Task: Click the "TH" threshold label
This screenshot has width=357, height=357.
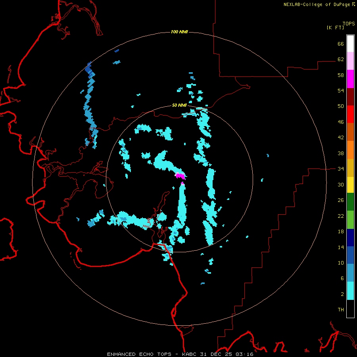Action: (x=341, y=310)
